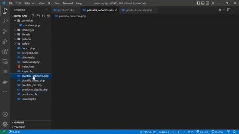Open the View menu
239x134 pixels.
41,3
